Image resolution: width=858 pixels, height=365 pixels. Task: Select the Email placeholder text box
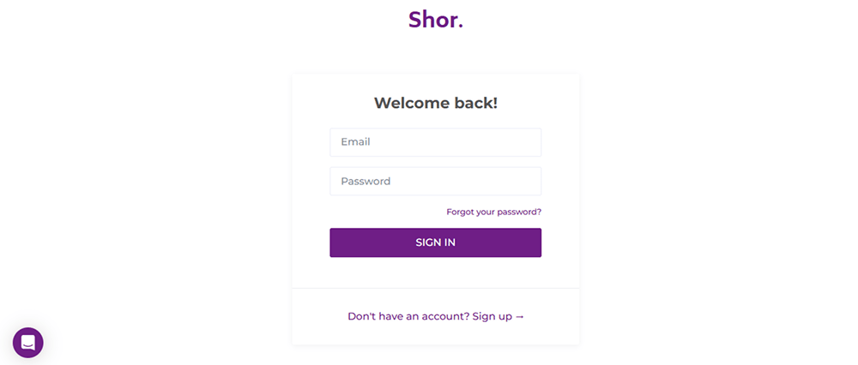click(435, 142)
